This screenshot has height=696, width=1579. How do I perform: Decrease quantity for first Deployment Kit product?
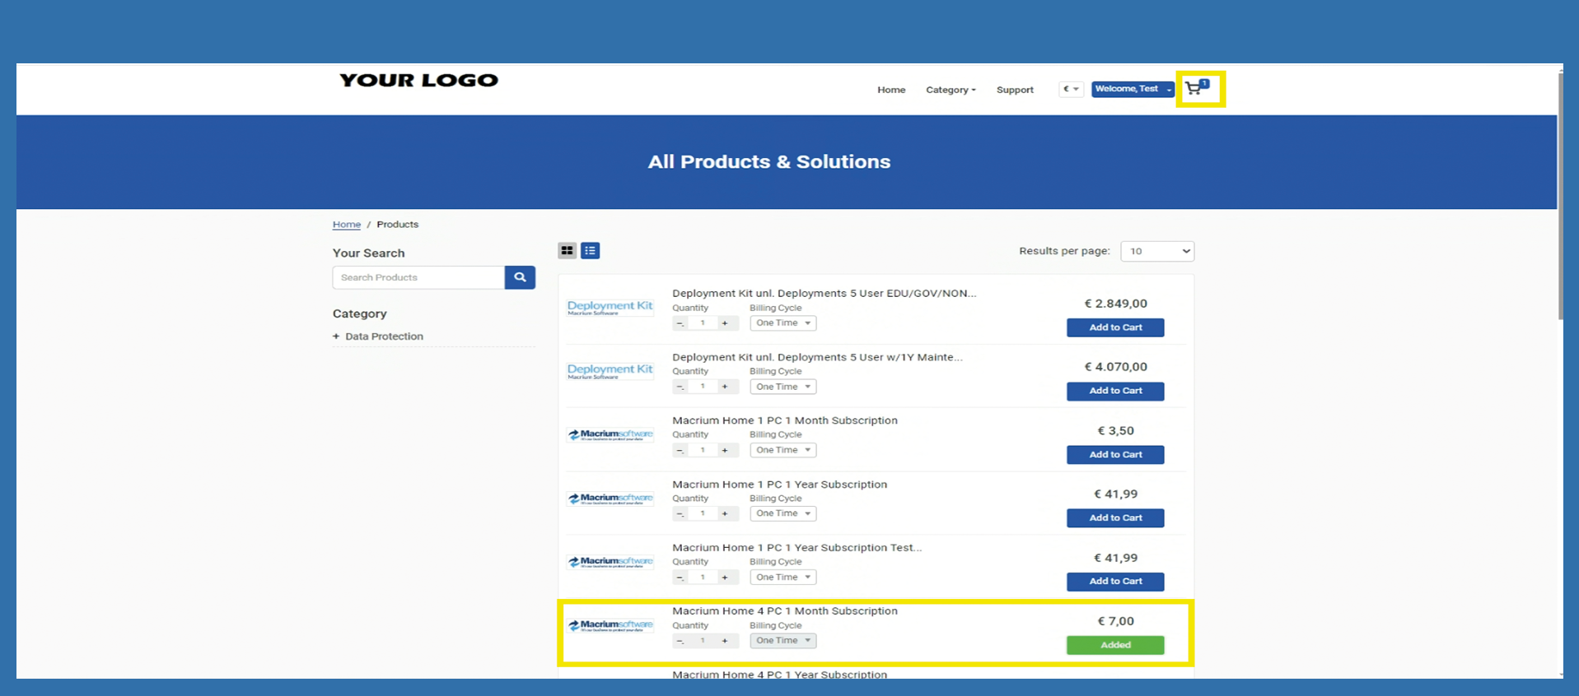coord(680,323)
